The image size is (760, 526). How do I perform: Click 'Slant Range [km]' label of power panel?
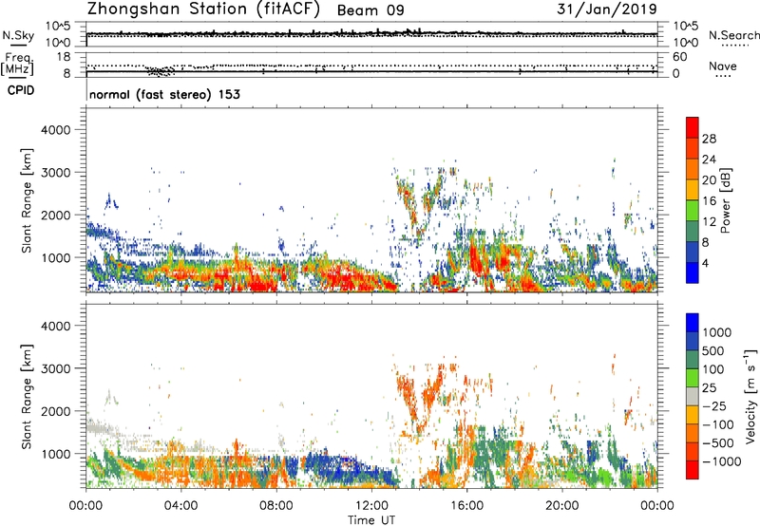27,200
